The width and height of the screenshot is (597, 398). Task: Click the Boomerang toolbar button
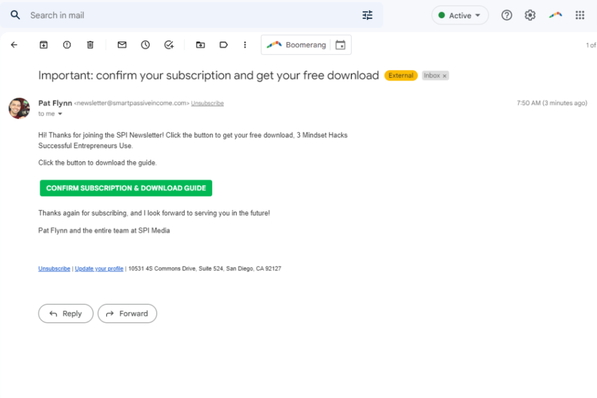(x=296, y=45)
